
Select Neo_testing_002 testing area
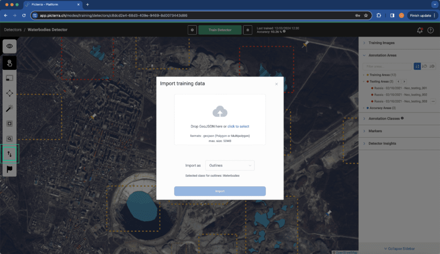click(400, 95)
